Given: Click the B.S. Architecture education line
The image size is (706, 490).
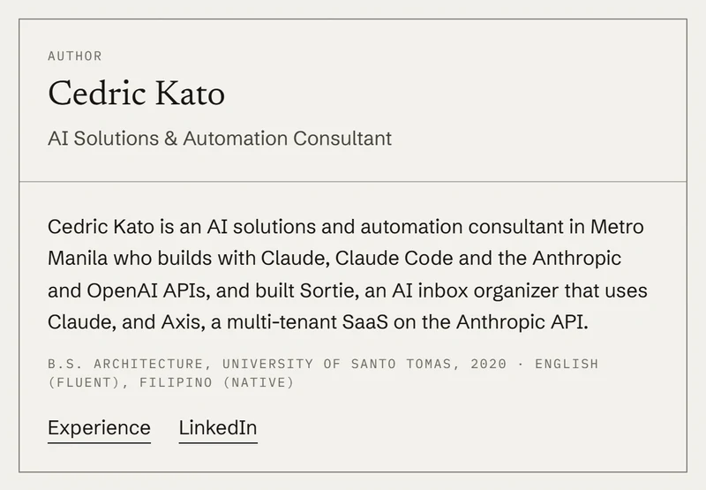Looking at the screenshot, I should (x=323, y=373).
